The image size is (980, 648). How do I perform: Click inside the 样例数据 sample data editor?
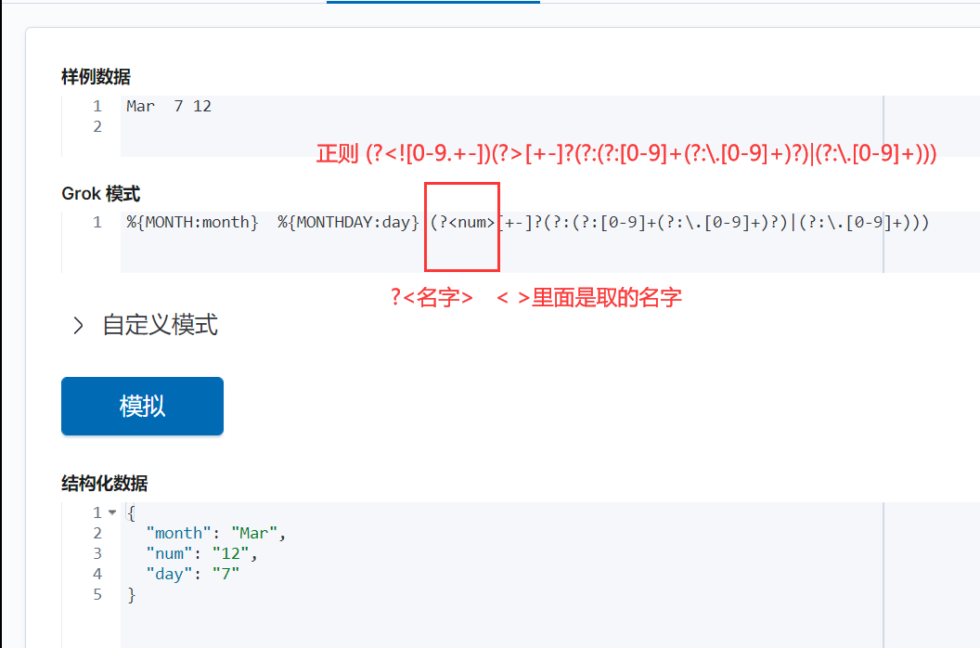[x=371, y=125]
